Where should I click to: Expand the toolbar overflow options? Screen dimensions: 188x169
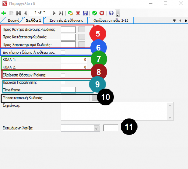click(x=117, y=13)
